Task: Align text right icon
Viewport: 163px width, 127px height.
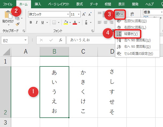Action: coord(111,22)
